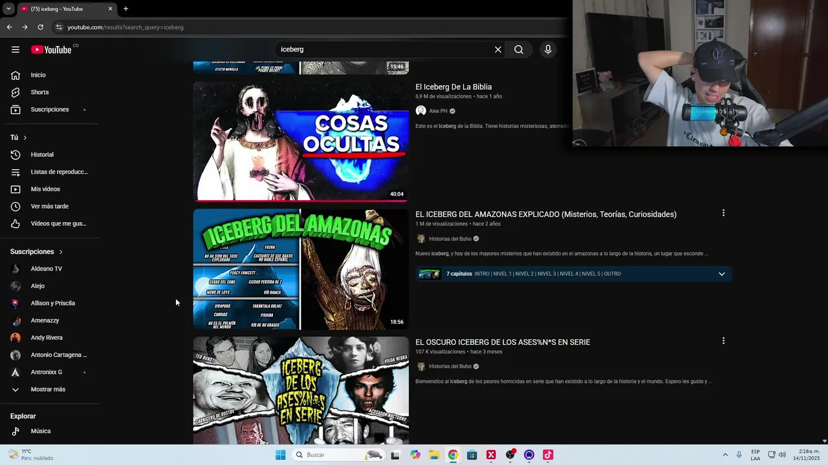Open OBS Studio from taskbar
Screen dimensions: 828x465
(510, 455)
